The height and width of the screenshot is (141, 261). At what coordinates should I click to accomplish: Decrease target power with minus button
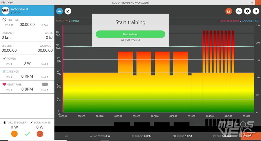pos(14,134)
